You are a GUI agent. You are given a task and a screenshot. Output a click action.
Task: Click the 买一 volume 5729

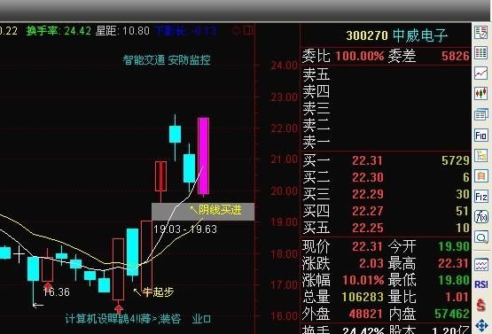456,160
